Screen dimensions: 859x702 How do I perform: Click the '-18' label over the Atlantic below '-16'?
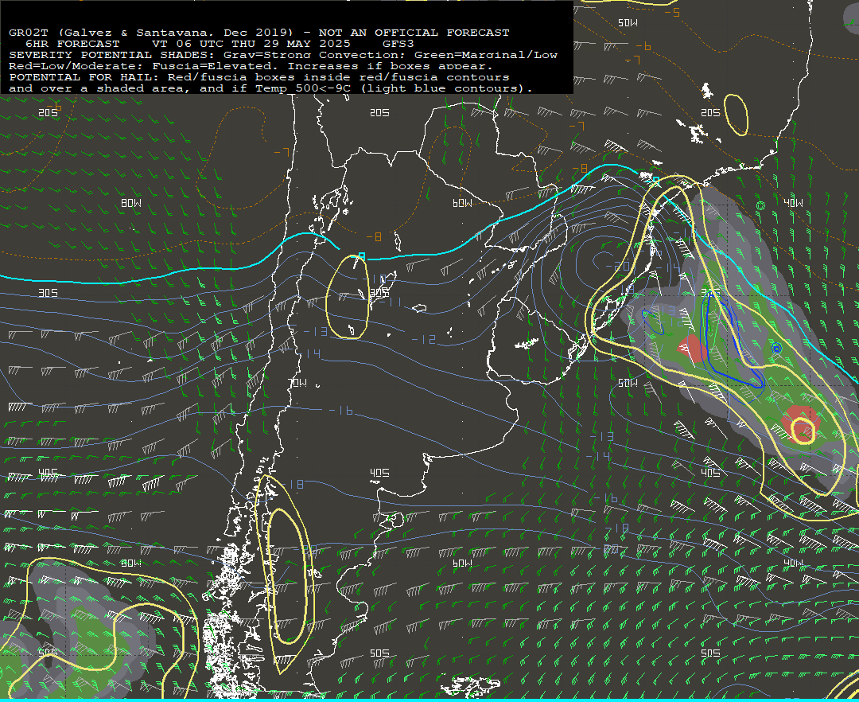[617, 528]
